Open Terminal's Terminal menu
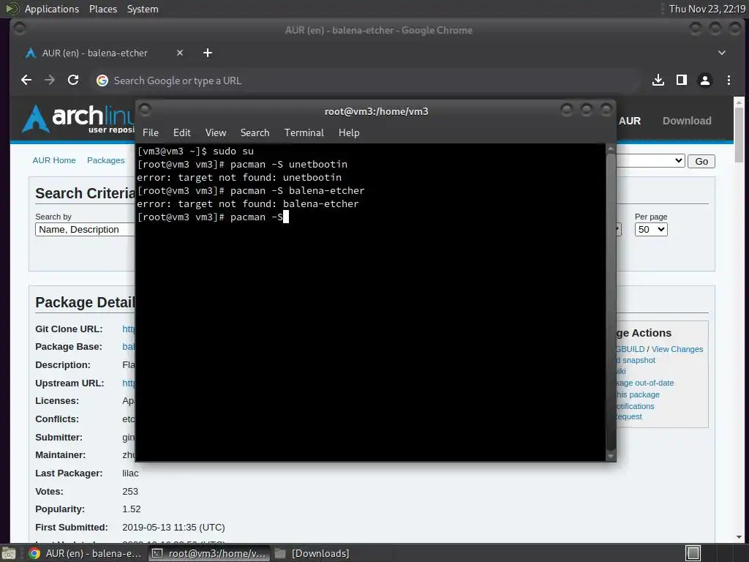Screen dimensions: 749x562 click(x=304, y=133)
